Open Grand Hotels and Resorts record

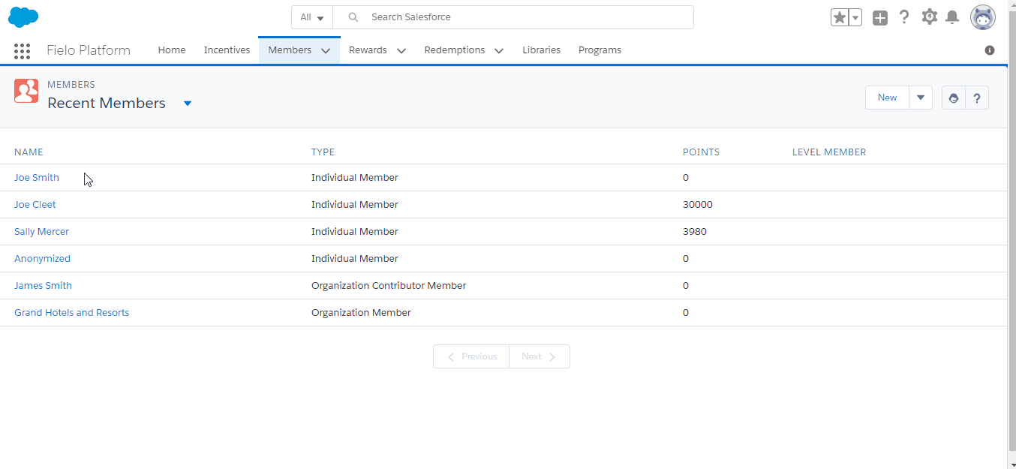point(71,313)
